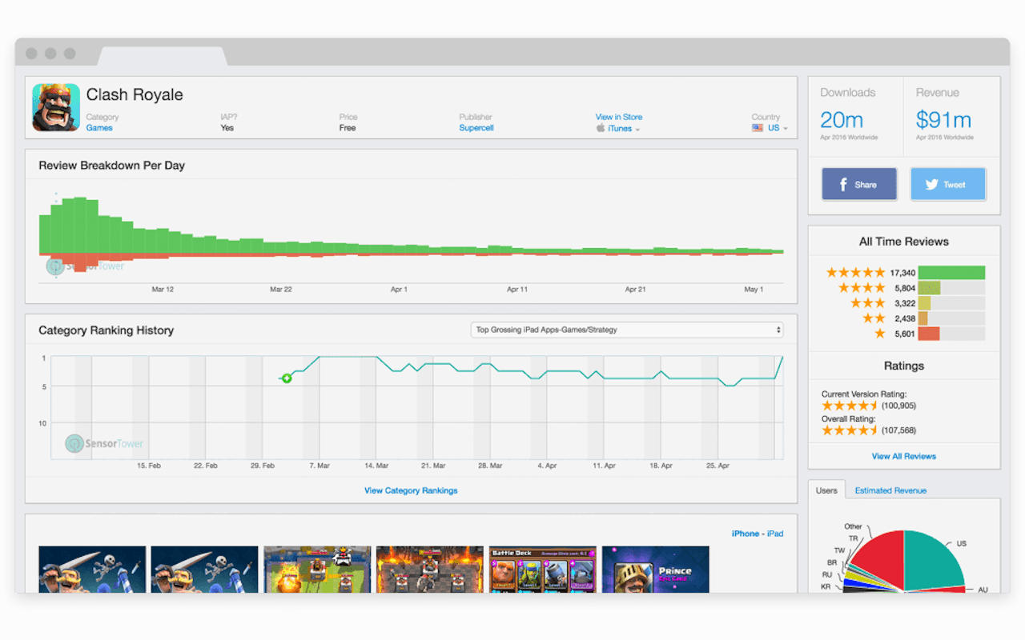
Task: Click View Category Rankings link
Action: tap(411, 490)
